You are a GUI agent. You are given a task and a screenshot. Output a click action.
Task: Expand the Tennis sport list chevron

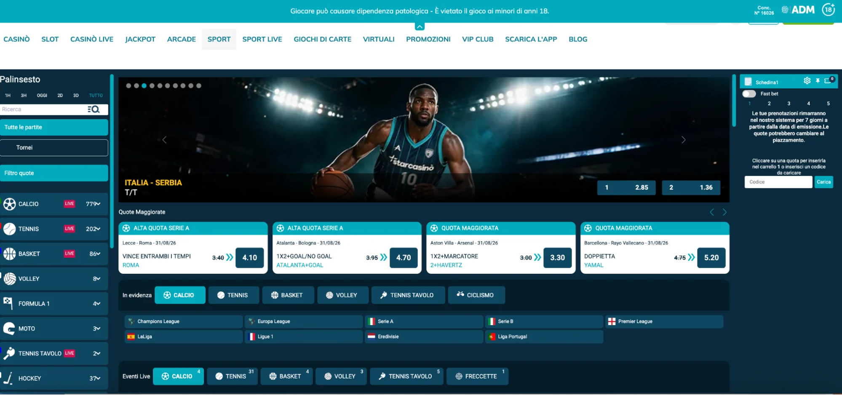(98, 229)
